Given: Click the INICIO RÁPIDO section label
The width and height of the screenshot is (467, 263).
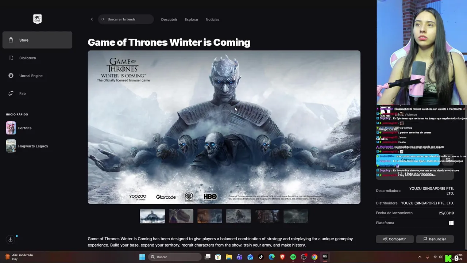Looking at the screenshot, I should point(17,114).
